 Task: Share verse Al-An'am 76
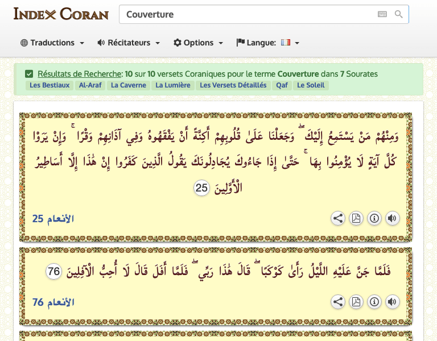[x=337, y=302]
